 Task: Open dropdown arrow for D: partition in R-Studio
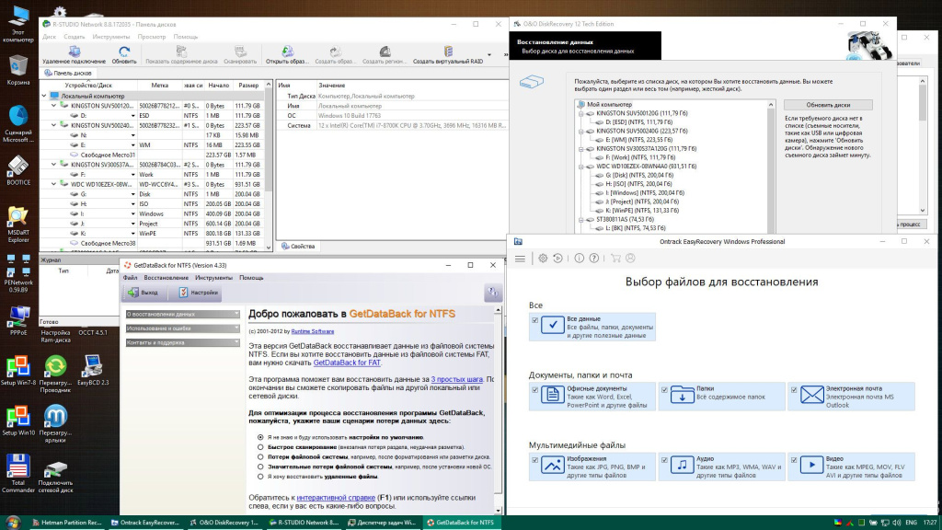point(132,116)
